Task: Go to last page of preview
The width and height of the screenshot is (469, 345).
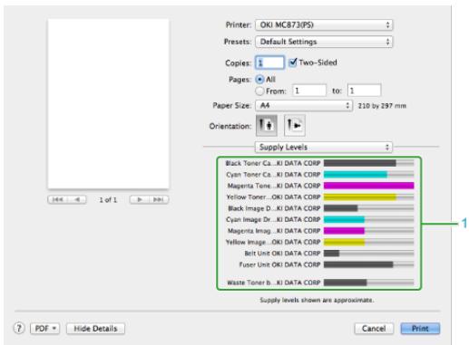Action: 159,199
